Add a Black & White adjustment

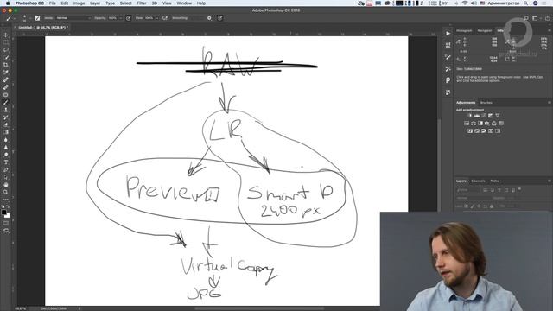click(480, 123)
